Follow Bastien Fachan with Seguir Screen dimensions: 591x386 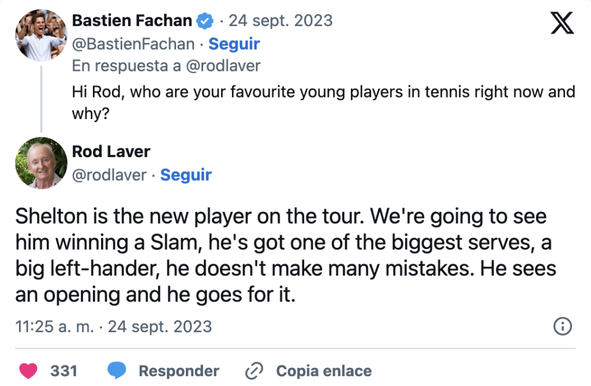pos(234,44)
